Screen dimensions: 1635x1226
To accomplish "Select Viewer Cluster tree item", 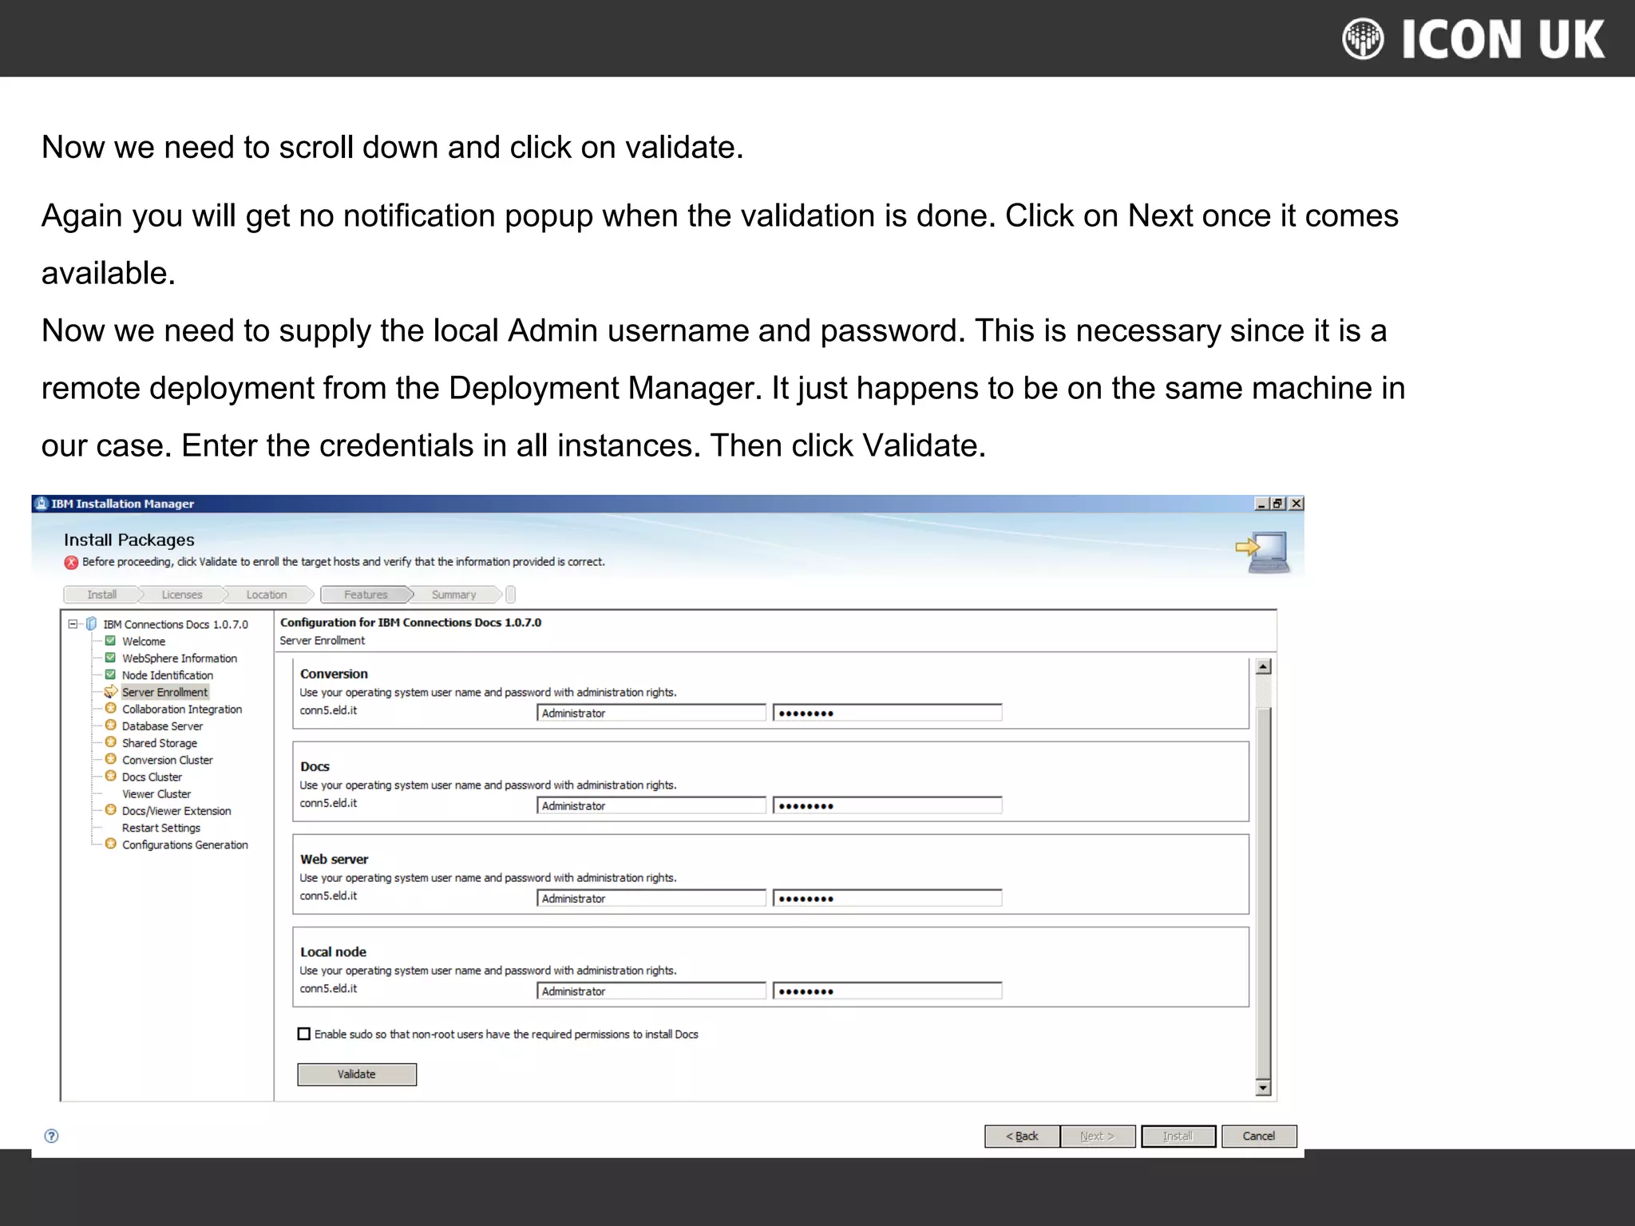I will [x=156, y=794].
